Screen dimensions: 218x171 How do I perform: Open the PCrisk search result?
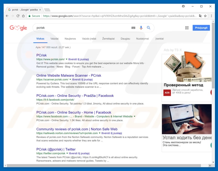click(41, 55)
